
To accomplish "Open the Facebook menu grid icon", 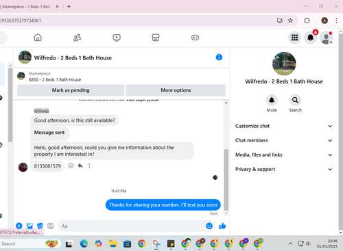I will (294, 38).
